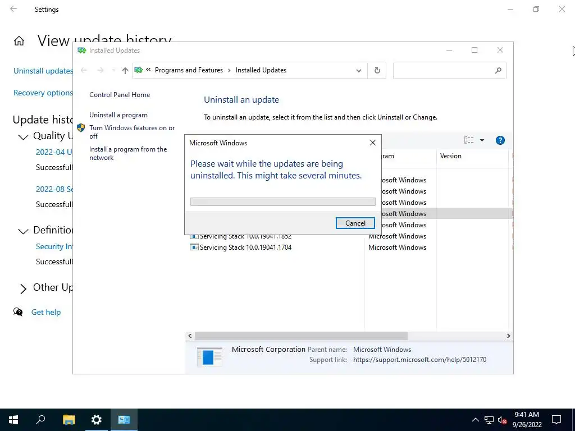Click the Servicing Stack 10.0.19041.1852 row
575x431 pixels.
pos(349,236)
